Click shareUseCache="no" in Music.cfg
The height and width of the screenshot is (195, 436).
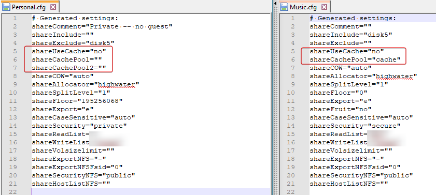(x=346, y=51)
